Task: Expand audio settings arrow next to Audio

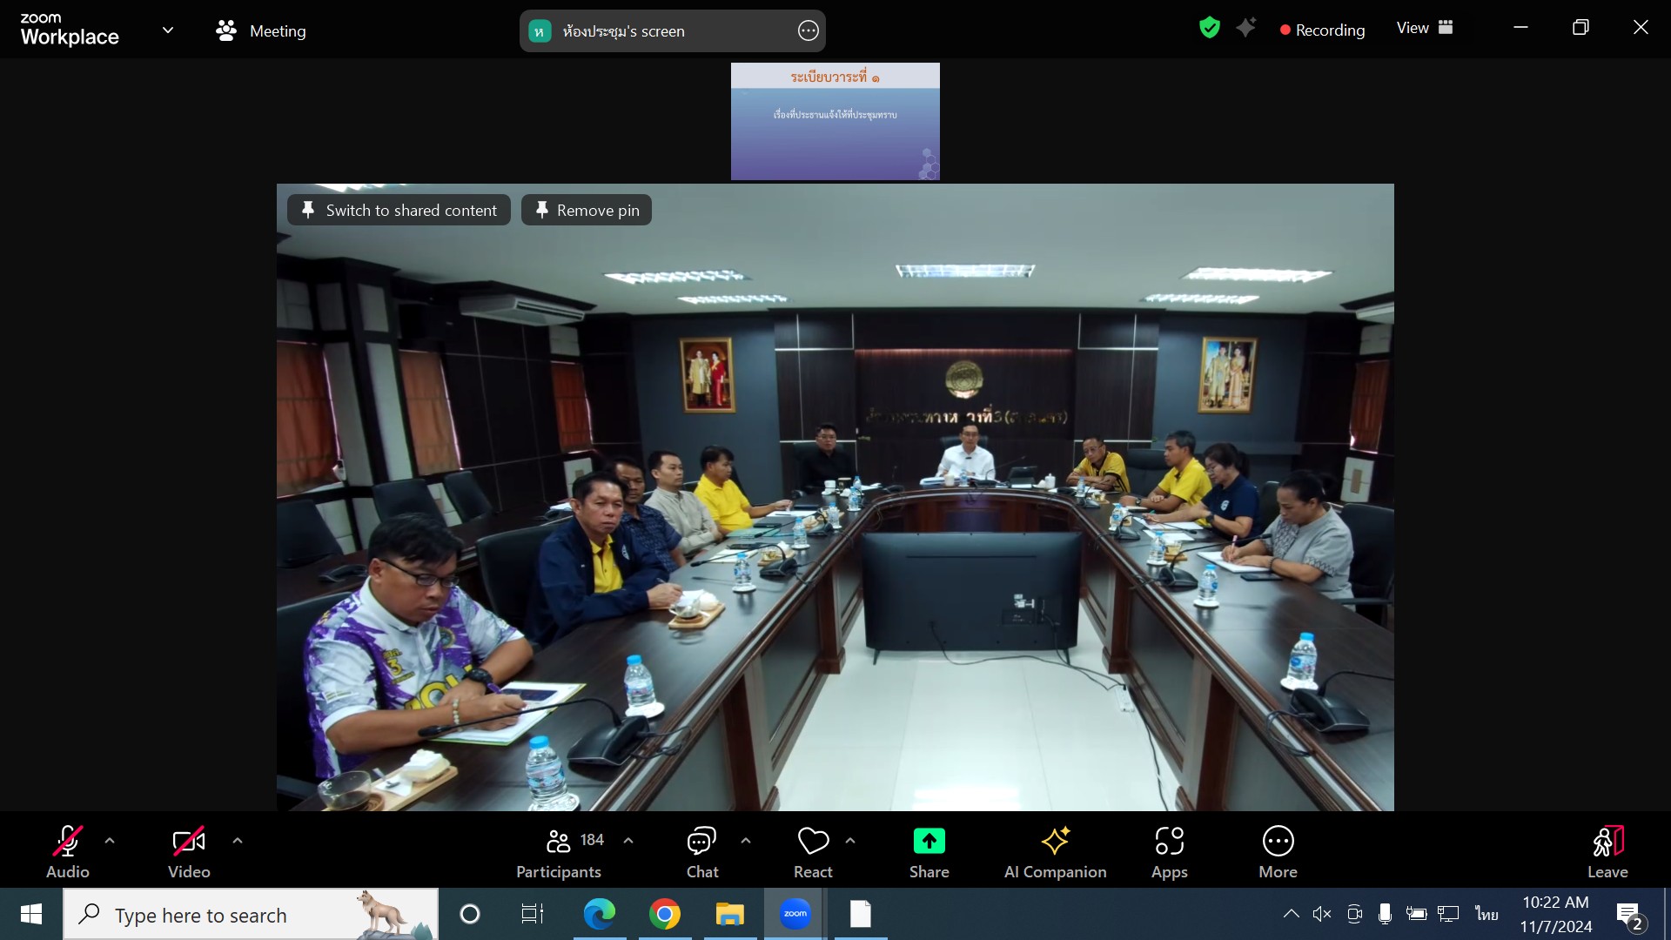Action: (110, 841)
